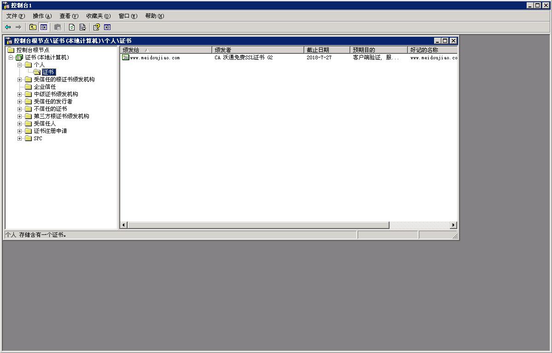Select the www.meidoujiao.com certificate icon
This screenshot has width=552, height=353.
pos(125,57)
